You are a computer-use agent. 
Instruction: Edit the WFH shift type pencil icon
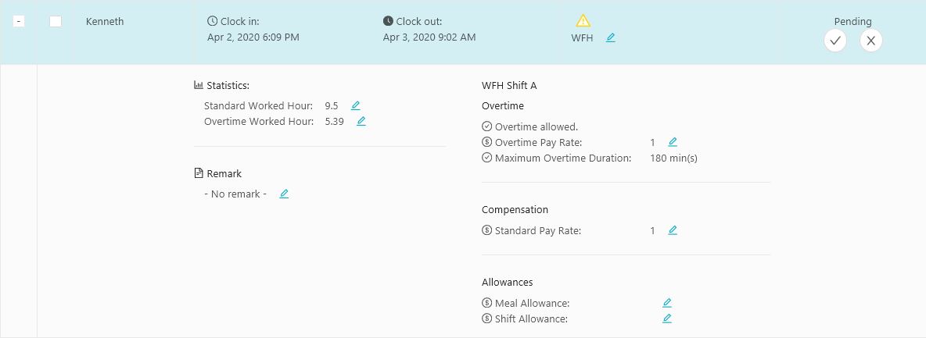coord(611,37)
